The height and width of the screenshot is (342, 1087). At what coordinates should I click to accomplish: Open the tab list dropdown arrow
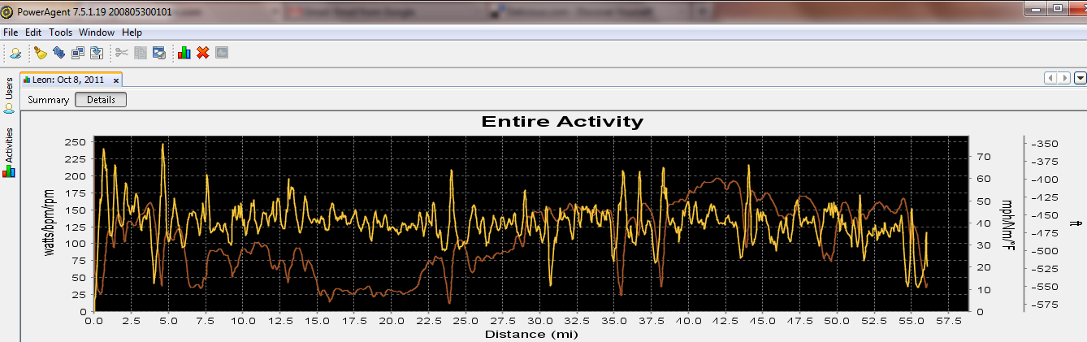1080,78
